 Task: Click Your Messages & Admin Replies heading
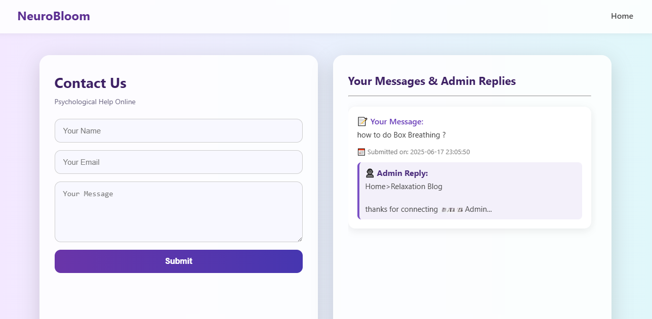tap(431, 81)
